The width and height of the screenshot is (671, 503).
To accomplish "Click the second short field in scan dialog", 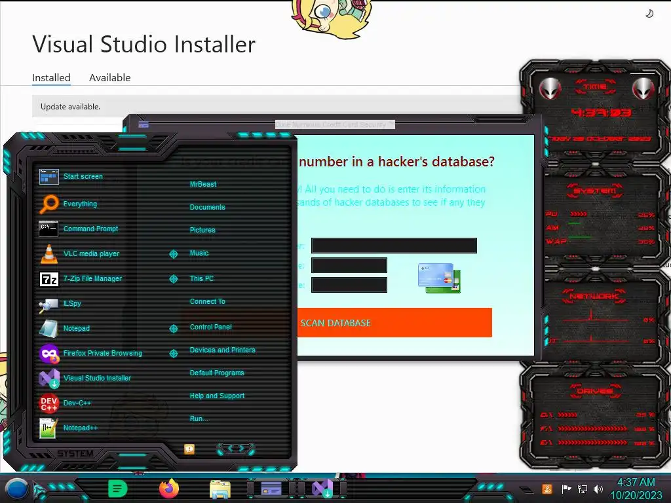I will [x=349, y=265].
